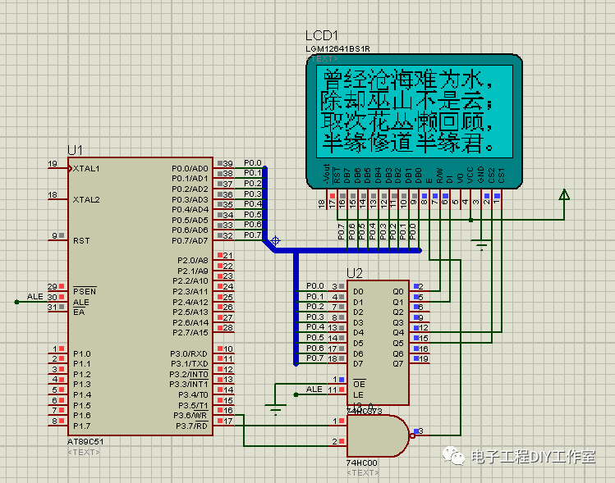Image resolution: width=615 pixels, height=483 pixels.
Task: Click pin number 19 beside XTAL1
Action: coord(53,164)
